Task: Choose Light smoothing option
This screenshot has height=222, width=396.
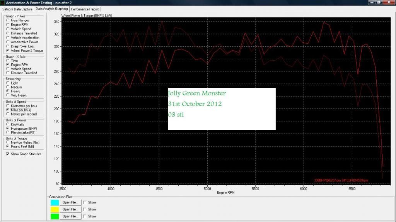Action: tap(8, 83)
